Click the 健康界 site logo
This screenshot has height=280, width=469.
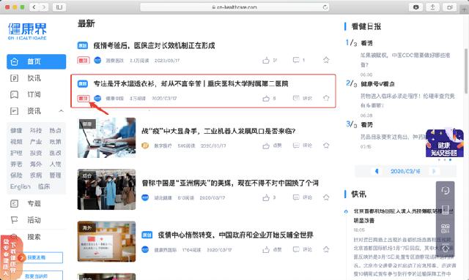pos(27,31)
